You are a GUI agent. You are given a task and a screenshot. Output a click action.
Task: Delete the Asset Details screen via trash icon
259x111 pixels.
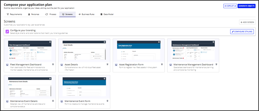click(x=107, y=64)
